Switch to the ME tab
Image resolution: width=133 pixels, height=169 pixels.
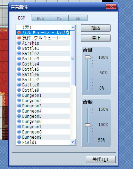(59, 18)
